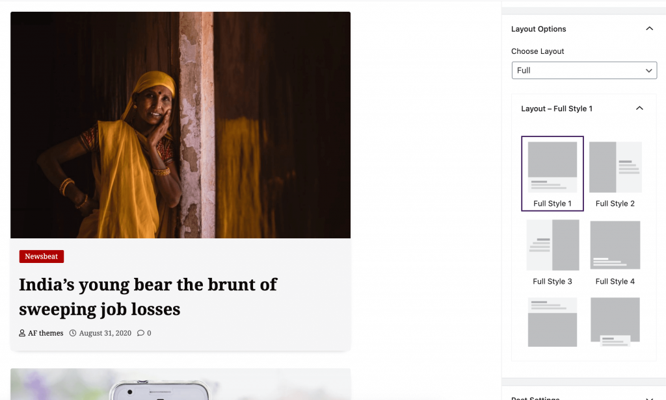Open the India's young bear the brunt headline
This screenshot has width=666, height=400.
(x=148, y=297)
